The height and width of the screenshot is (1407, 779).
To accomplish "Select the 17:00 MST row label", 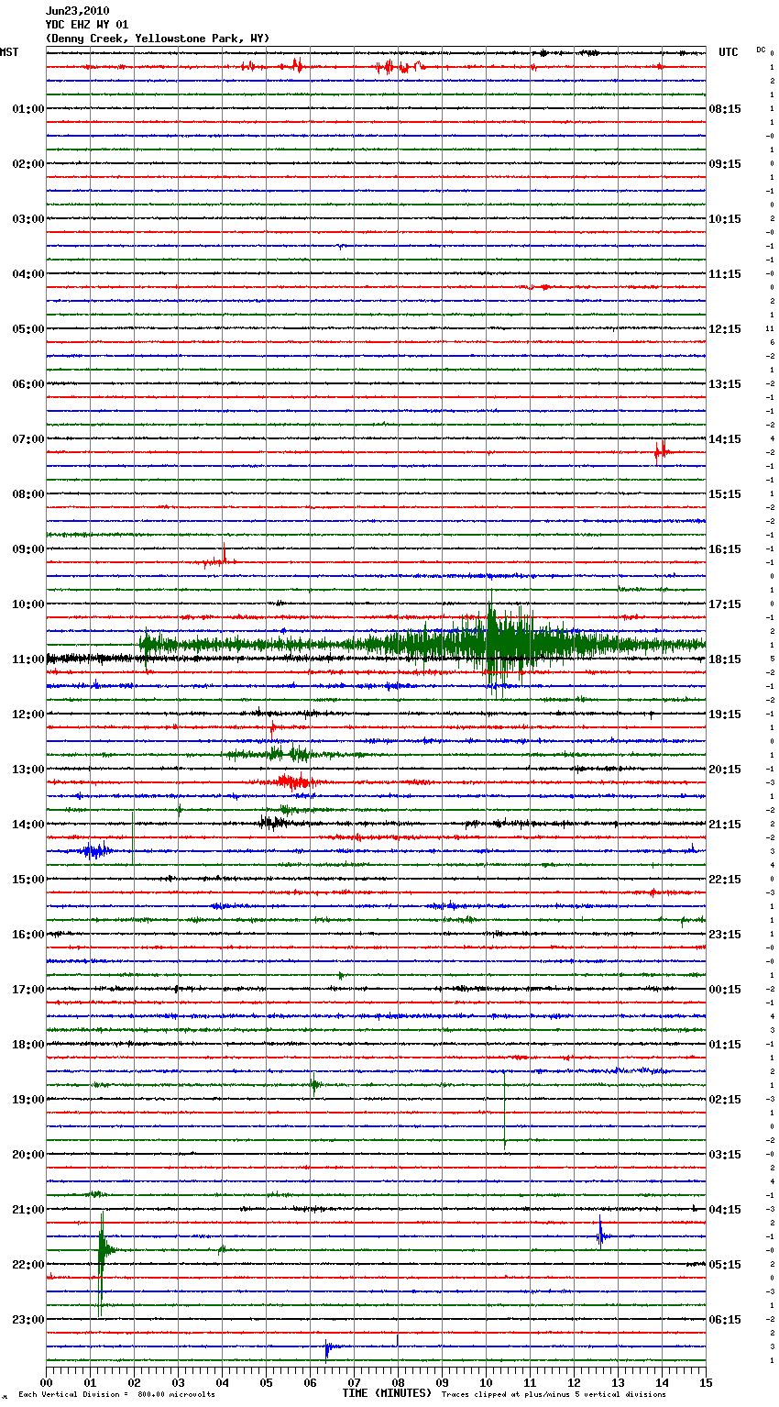I will point(28,990).
